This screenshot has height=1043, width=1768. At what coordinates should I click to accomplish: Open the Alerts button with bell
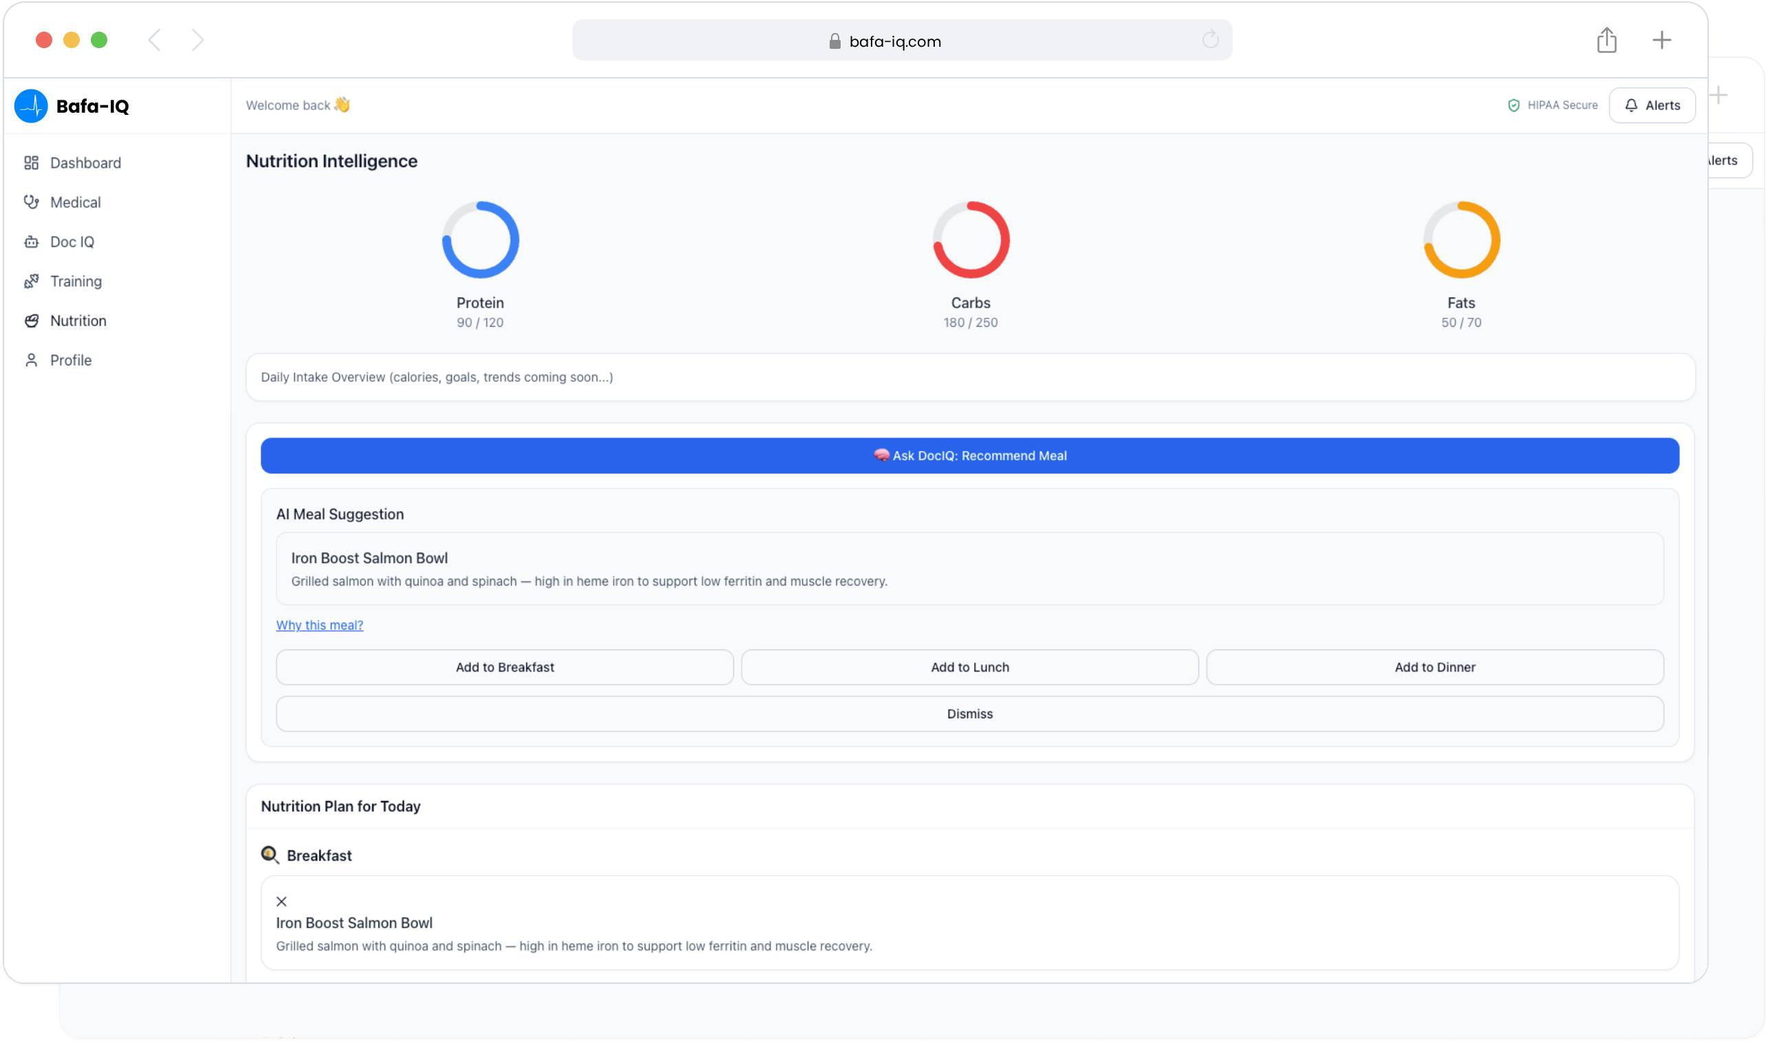(x=1652, y=105)
